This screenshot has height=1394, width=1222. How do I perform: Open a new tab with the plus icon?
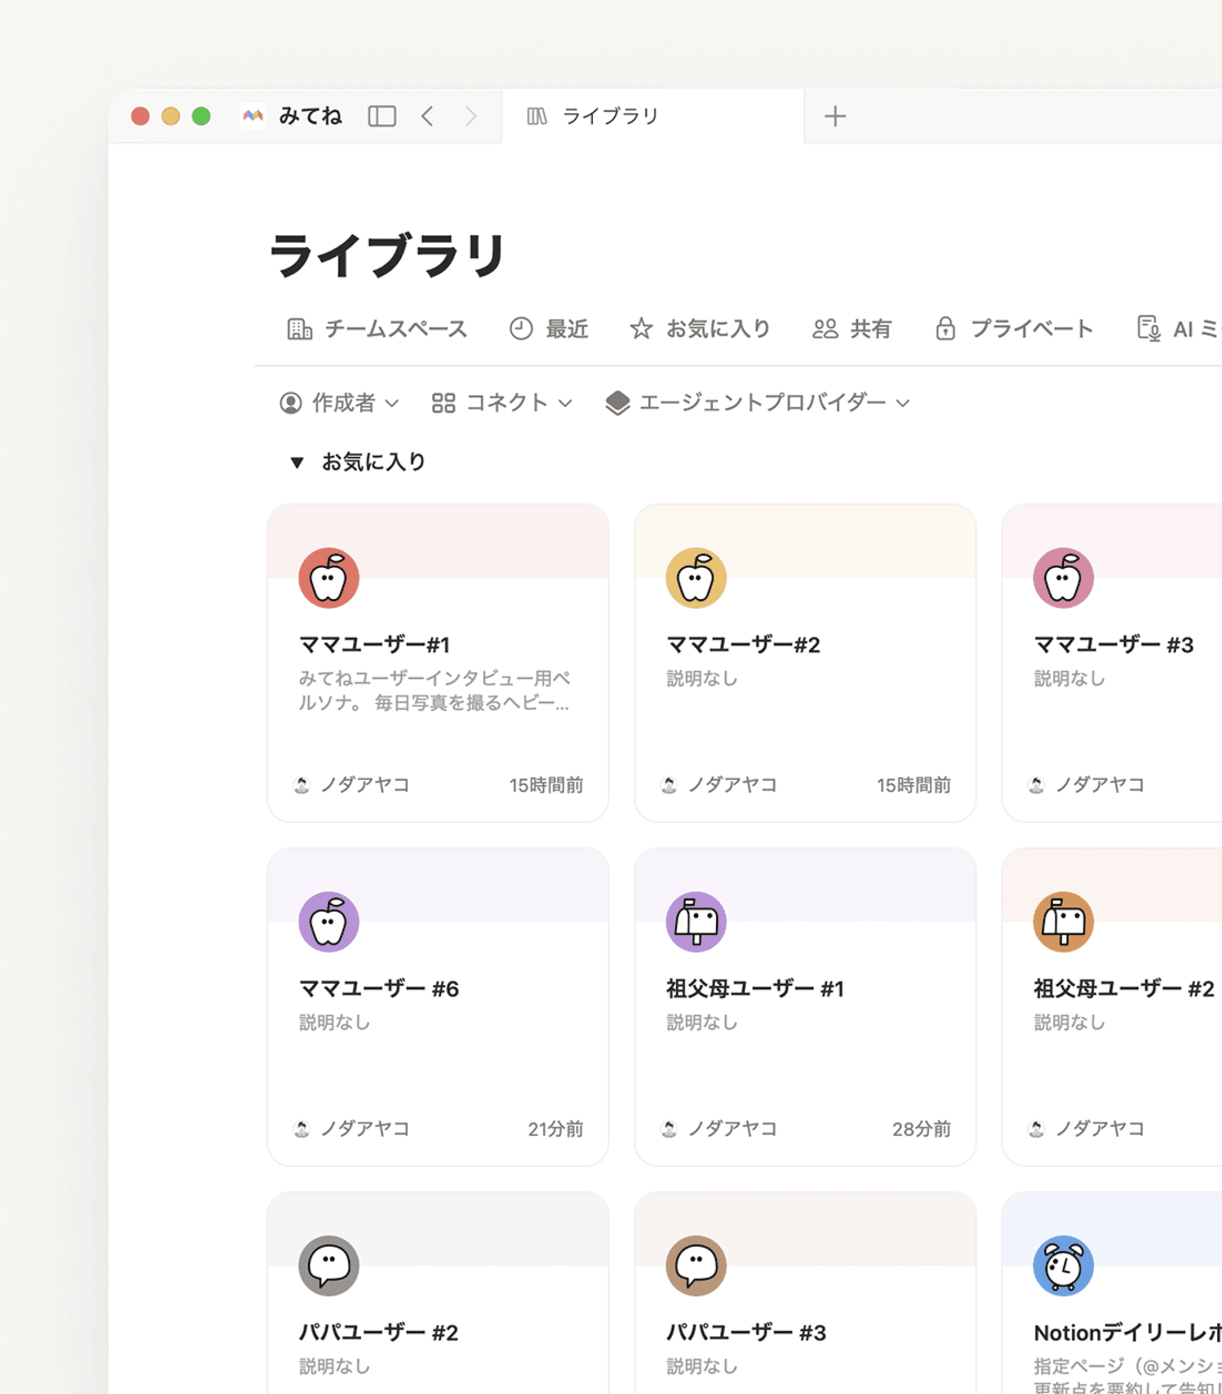pos(835,117)
